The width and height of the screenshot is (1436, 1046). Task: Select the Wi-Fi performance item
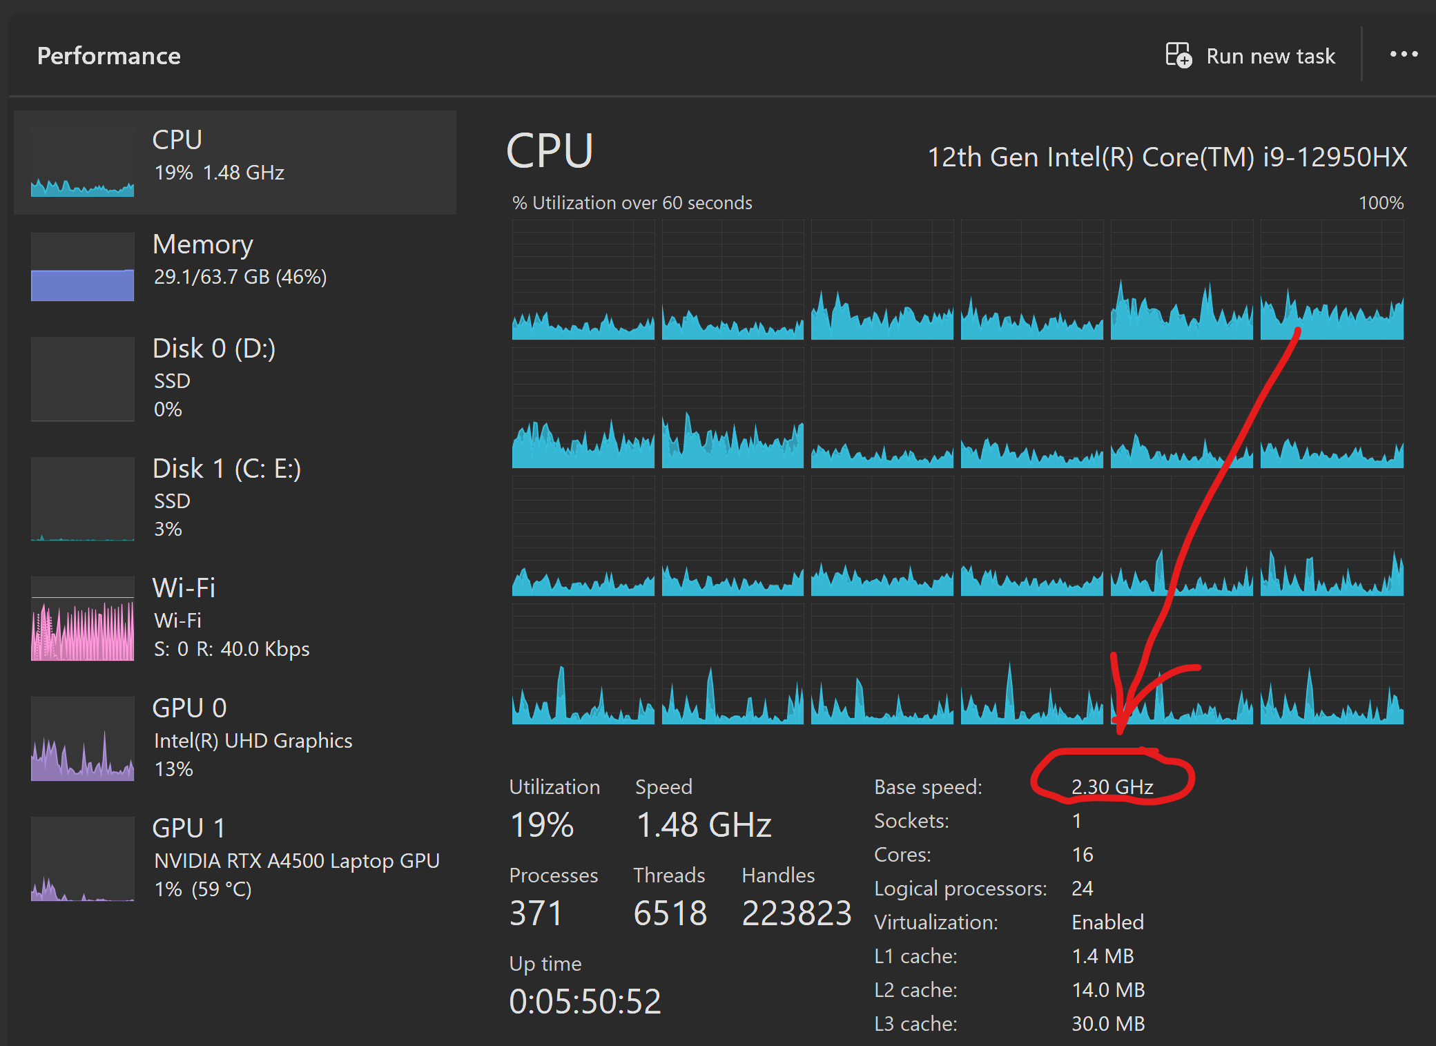(235, 618)
